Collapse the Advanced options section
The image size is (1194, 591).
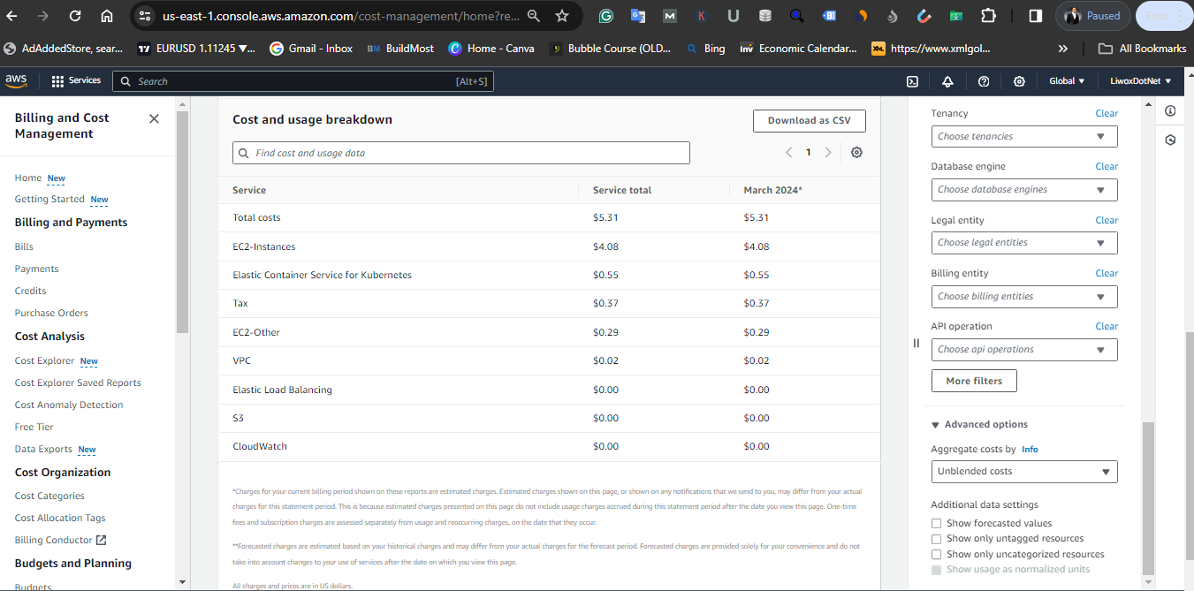tap(936, 425)
